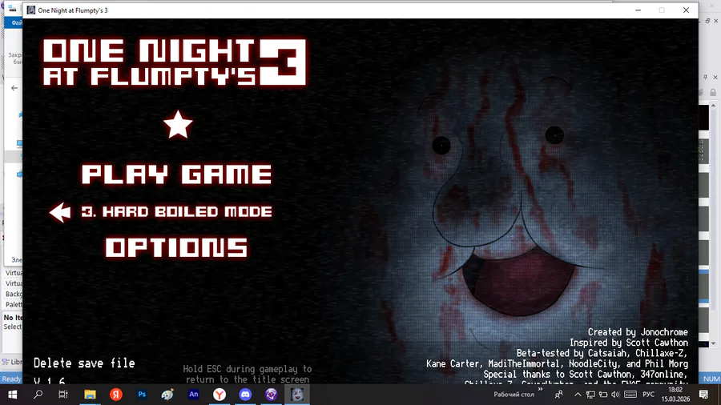The width and height of the screenshot is (721, 405).
Task: Click the scroll-up arrow in the right background panel
Action: point(713,105)
